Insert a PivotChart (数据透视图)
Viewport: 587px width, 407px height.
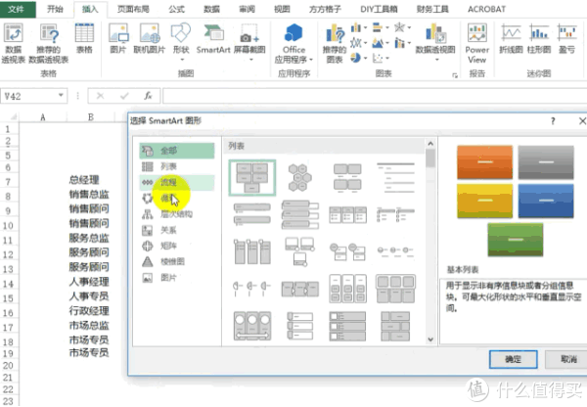click(x=435, y=41)
